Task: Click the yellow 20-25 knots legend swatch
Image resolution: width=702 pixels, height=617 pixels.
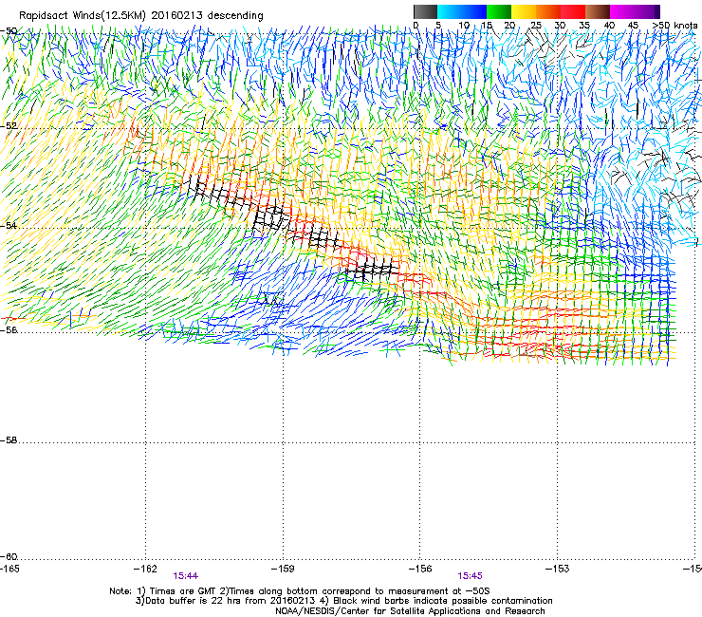Action: pyautogui.click(x=524, y=11)
